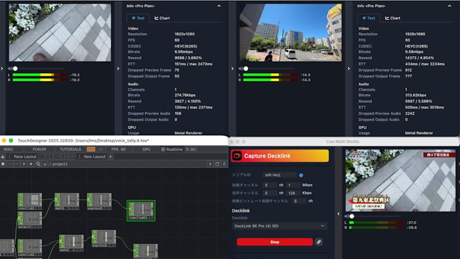
Task: Select the Text tab in the right info panel
Action: click(368, 18)
